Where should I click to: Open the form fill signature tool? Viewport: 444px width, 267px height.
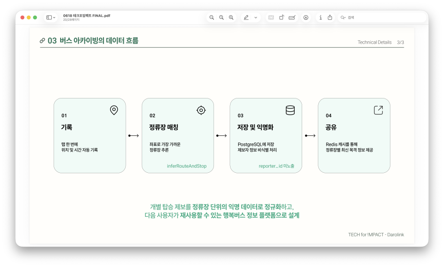click(292, 18)
